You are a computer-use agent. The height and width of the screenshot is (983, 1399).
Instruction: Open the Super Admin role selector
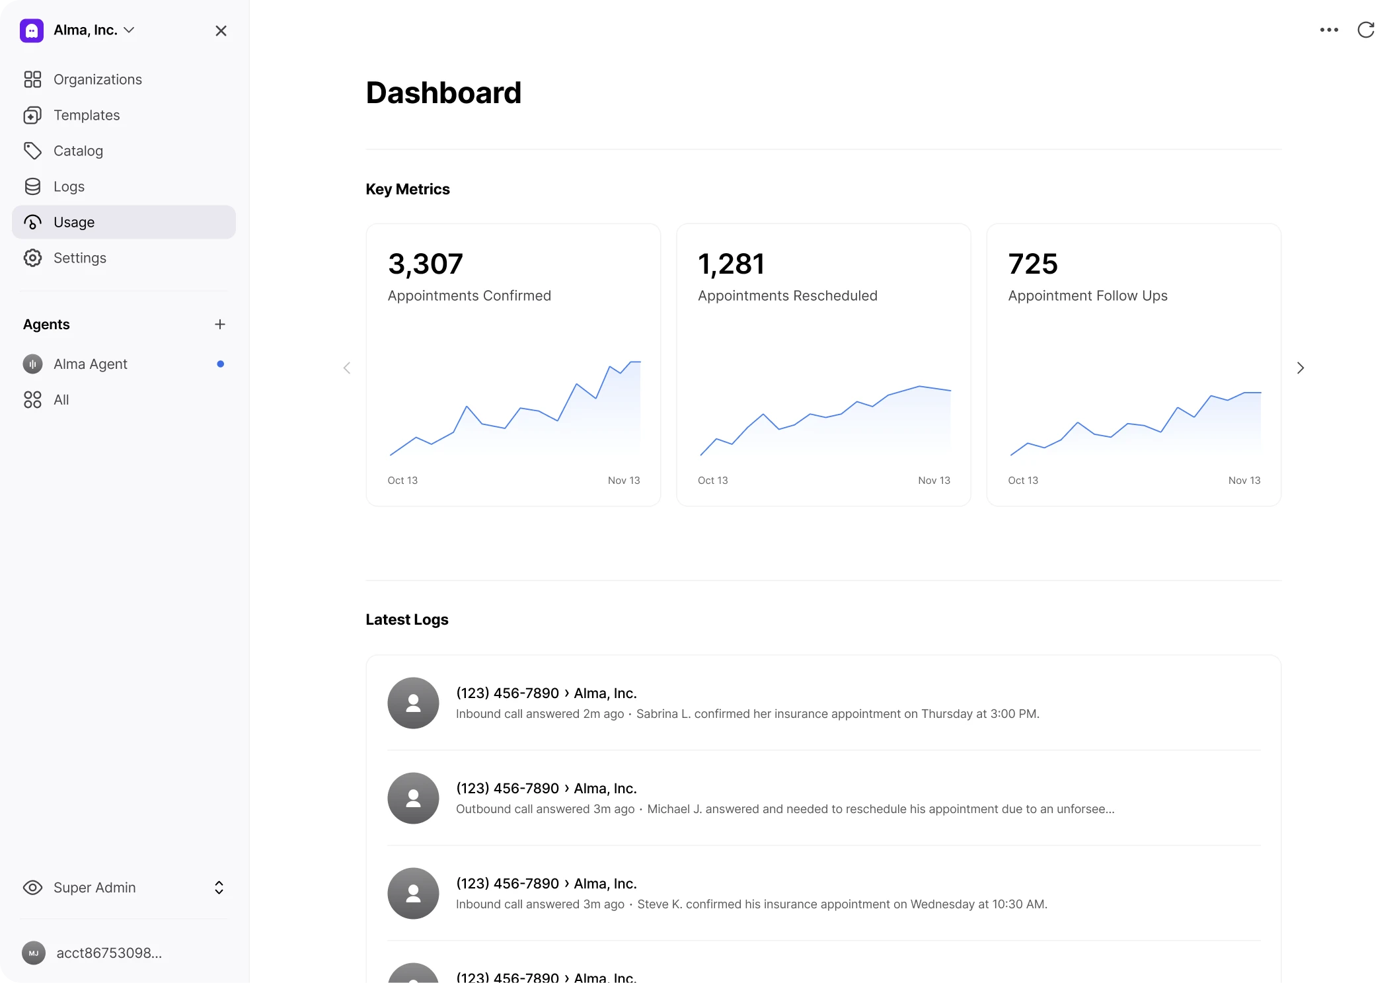[124, 888]
